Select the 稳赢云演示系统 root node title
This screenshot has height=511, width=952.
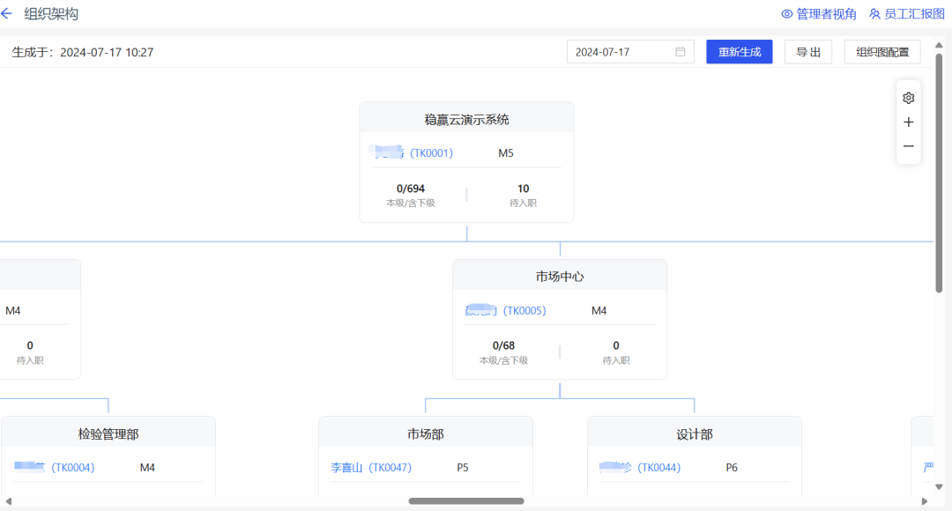pyautogui.click(x=466, y=119)
